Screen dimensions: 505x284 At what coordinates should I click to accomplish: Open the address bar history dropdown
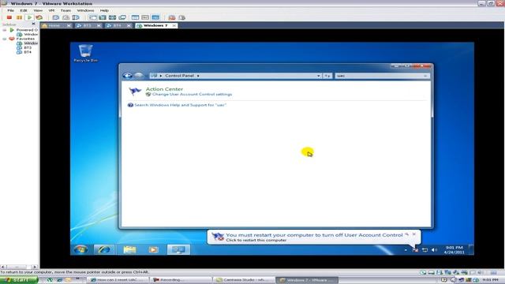[x=319, y=76]
